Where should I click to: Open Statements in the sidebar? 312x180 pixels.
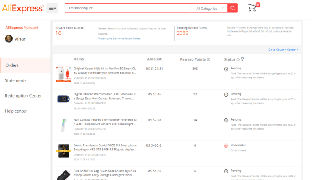click(15, 80)
